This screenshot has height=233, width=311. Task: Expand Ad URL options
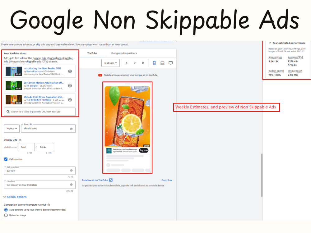[x=15, y=197]
